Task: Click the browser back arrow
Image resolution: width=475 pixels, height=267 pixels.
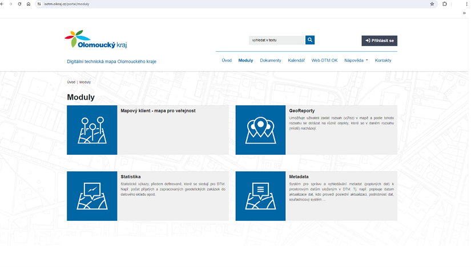Action: pyautogui.click(x=2, y=4)
